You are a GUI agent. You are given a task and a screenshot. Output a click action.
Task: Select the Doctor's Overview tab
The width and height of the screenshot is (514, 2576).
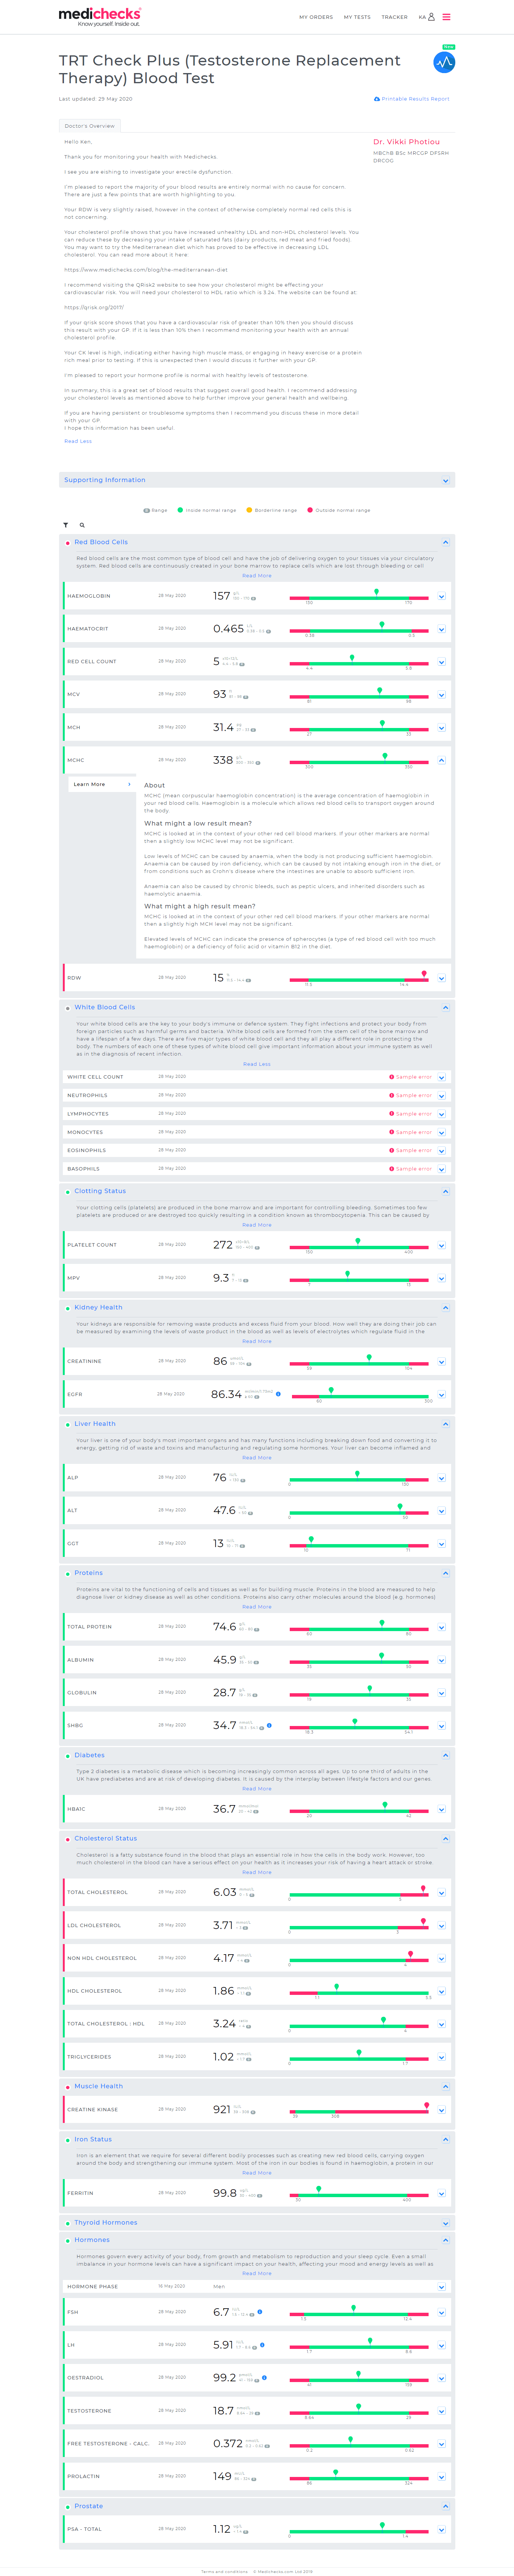pos(90,126)
